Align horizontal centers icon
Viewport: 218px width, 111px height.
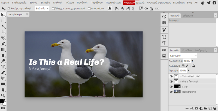click(x=122, y=8)
